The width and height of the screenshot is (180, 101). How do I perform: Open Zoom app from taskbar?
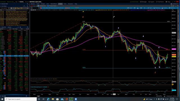76,99
